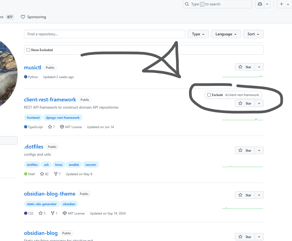Select the tmux topic tag
Viewport: 292px width, 241px height.
[59, 165]
